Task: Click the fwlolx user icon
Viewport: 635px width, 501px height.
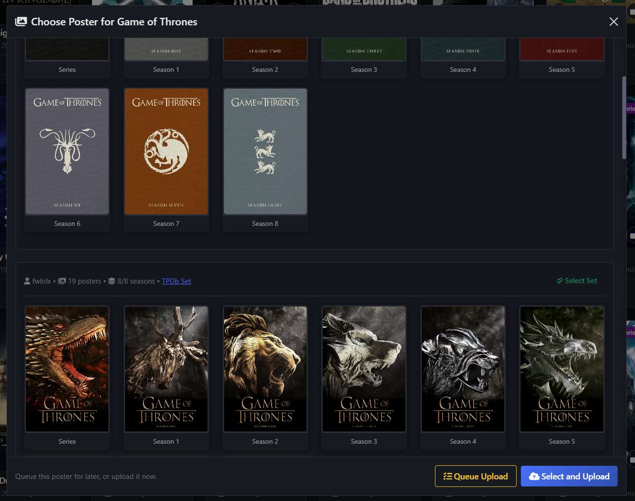Action: [27, 281]
